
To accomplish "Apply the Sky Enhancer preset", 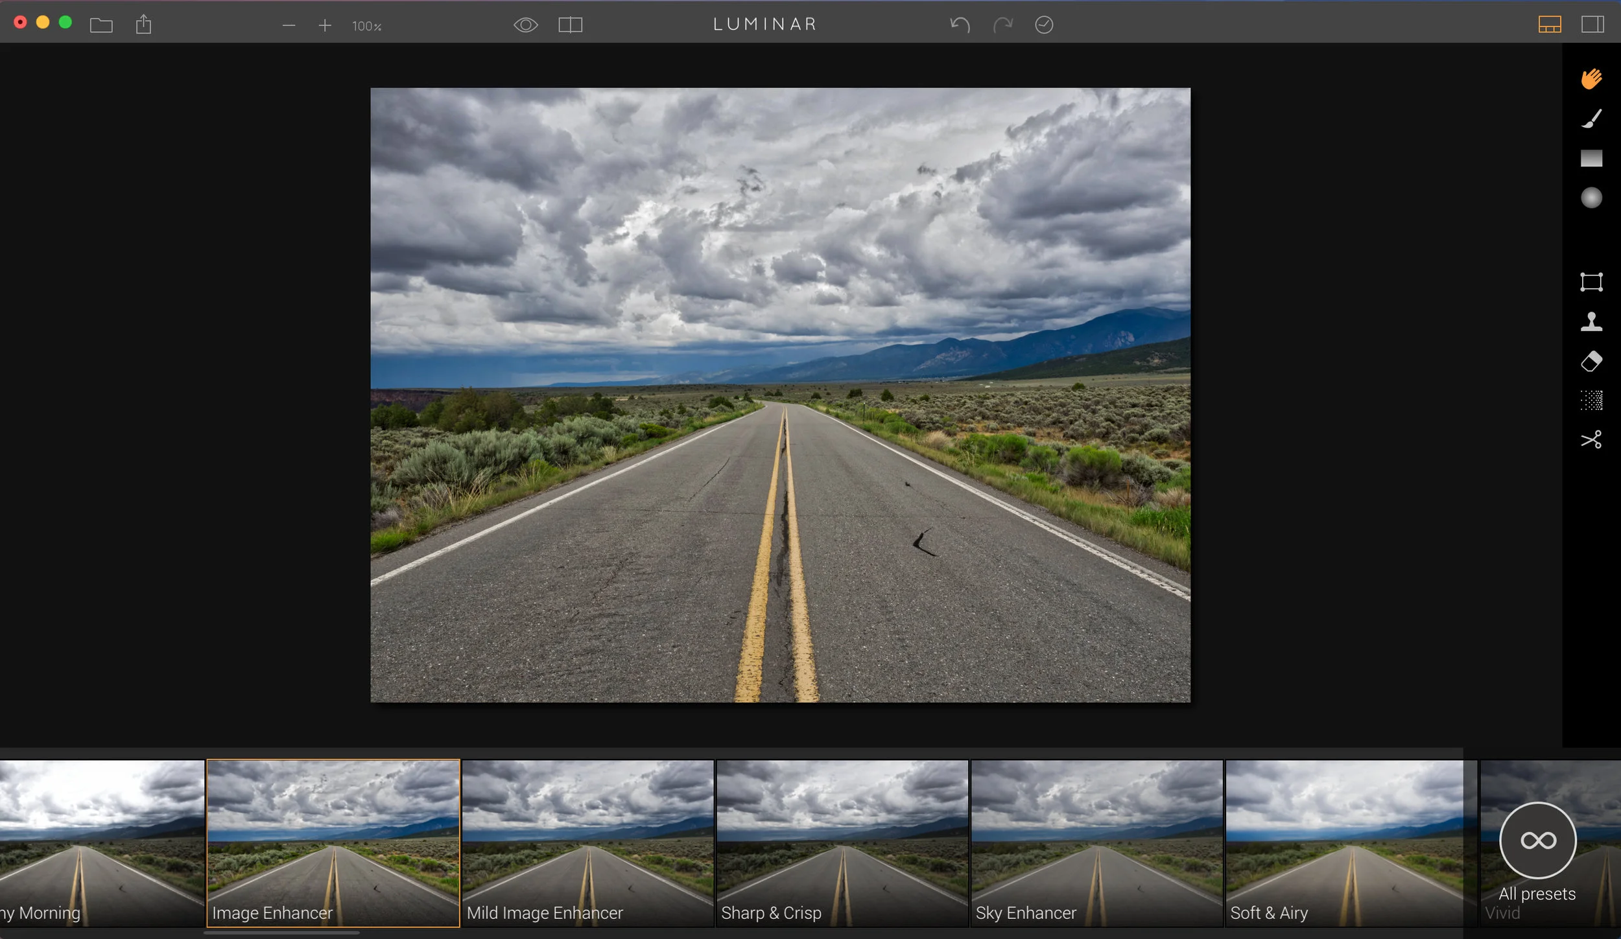I will [x=1096, y=842].
